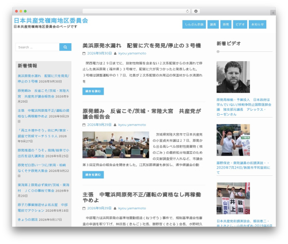Reload page using browser refresh icon
Image resolution: width=288 pixels, height=244 pixels.
(x=187, y=12)
